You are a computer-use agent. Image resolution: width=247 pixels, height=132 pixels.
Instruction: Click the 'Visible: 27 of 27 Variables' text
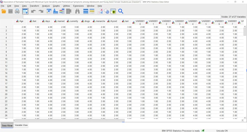(234, 17)
